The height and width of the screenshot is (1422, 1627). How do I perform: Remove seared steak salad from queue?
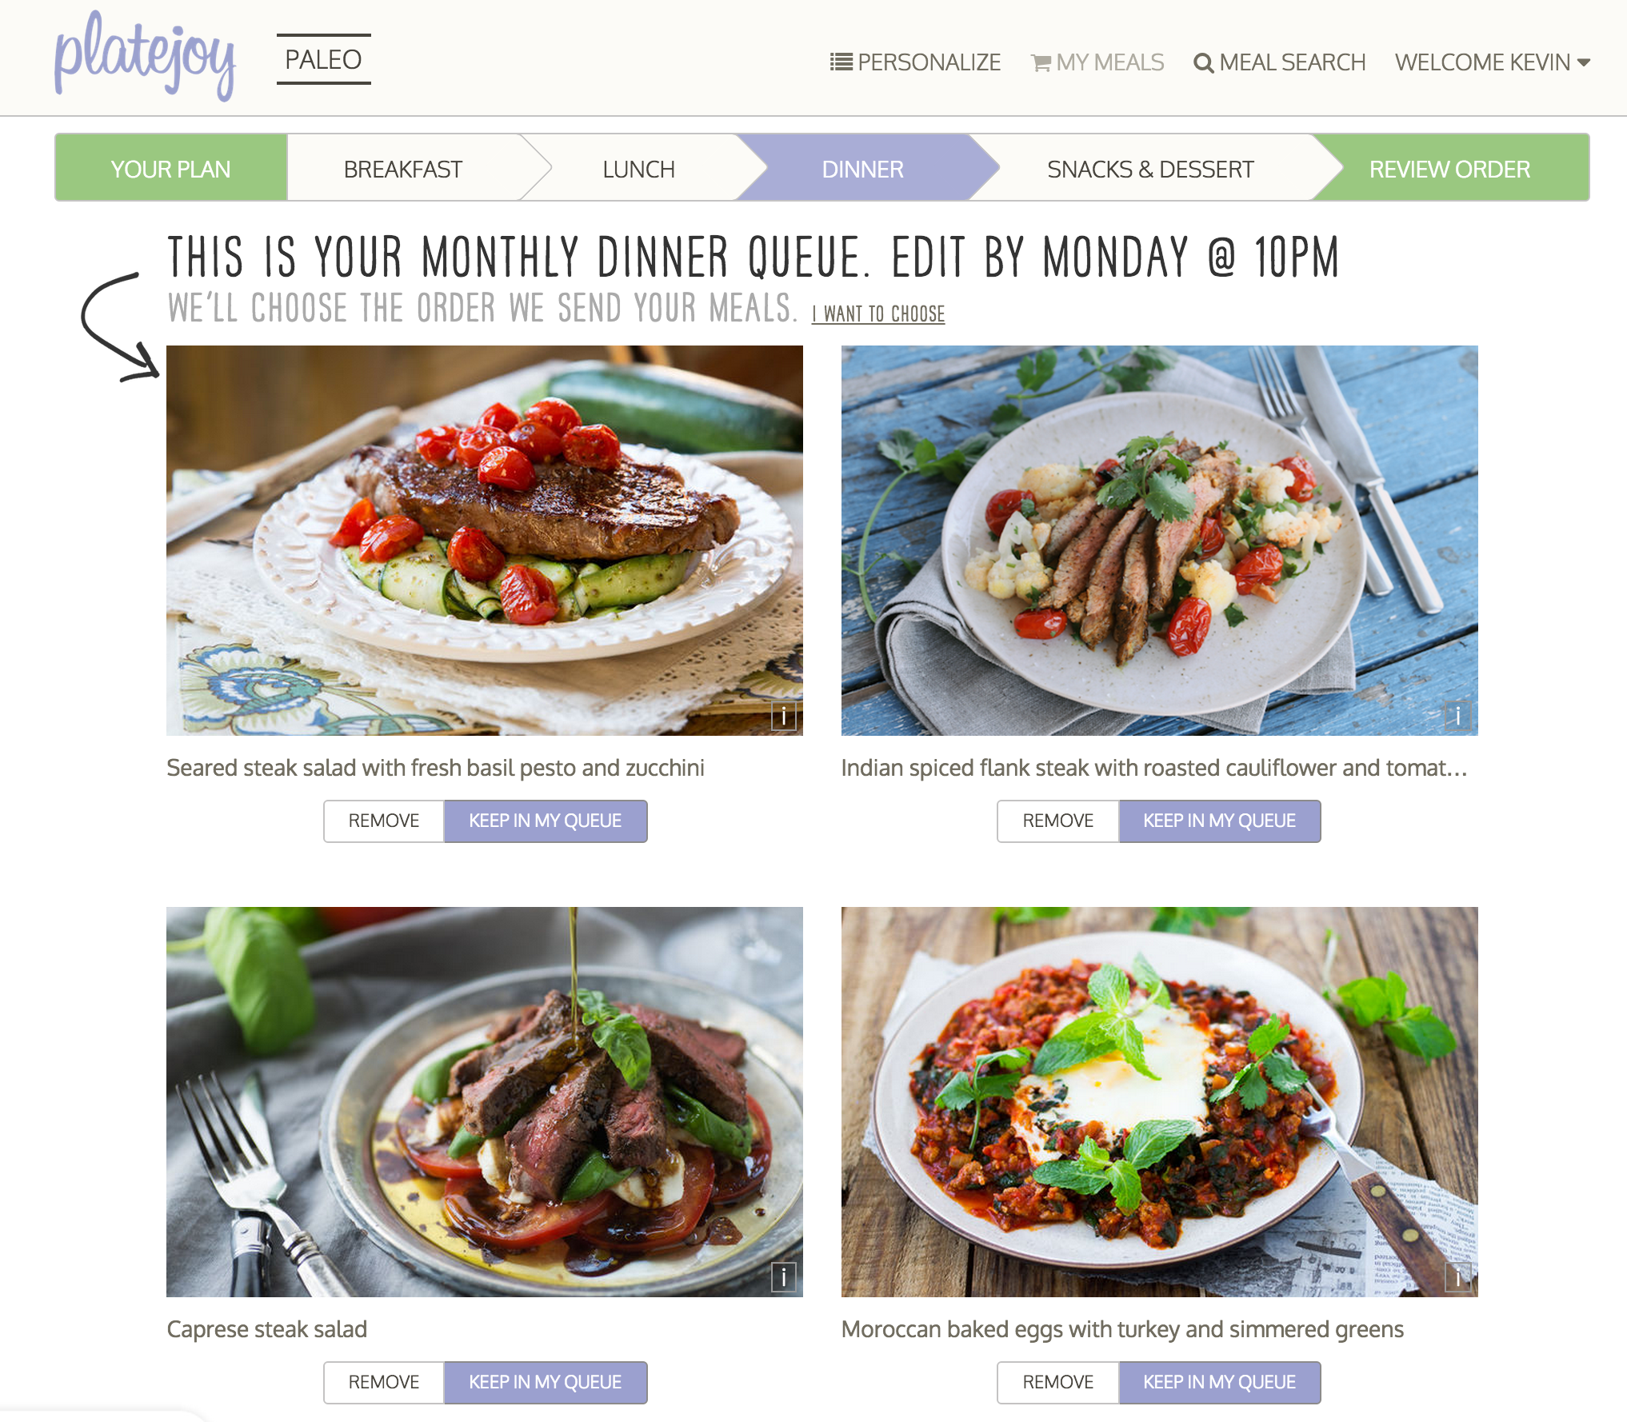tap(384, 821)
